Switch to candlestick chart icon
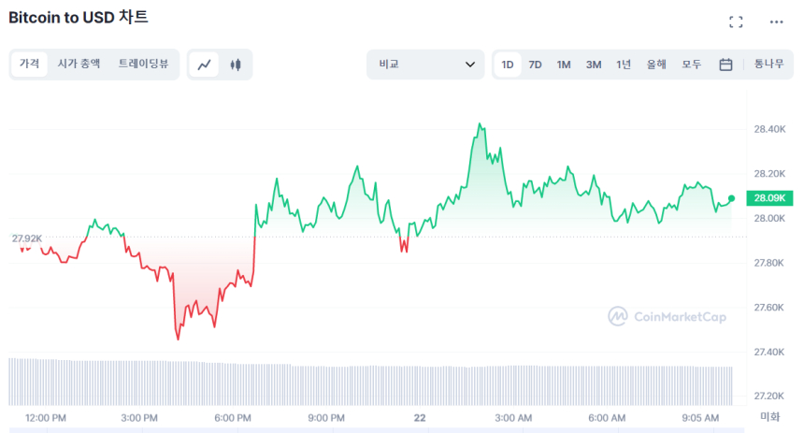The image size is (804, 433). coord(235,65)
